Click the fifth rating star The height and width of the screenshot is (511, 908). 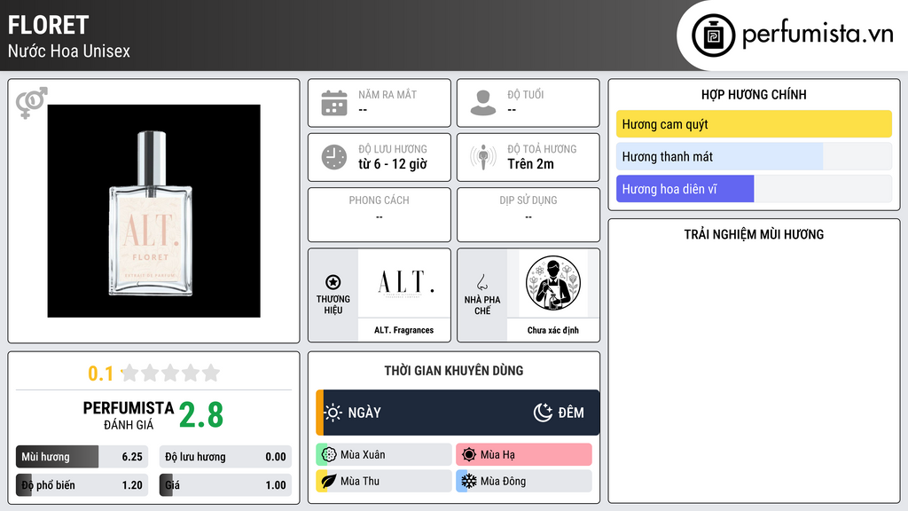click(x=211, y=373)
